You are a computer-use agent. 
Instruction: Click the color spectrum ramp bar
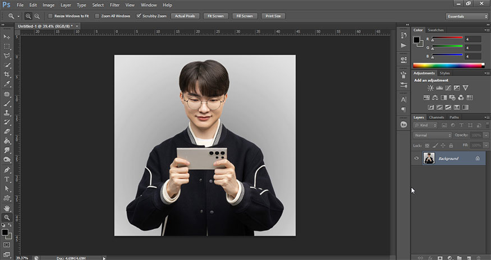click(447, 66)
